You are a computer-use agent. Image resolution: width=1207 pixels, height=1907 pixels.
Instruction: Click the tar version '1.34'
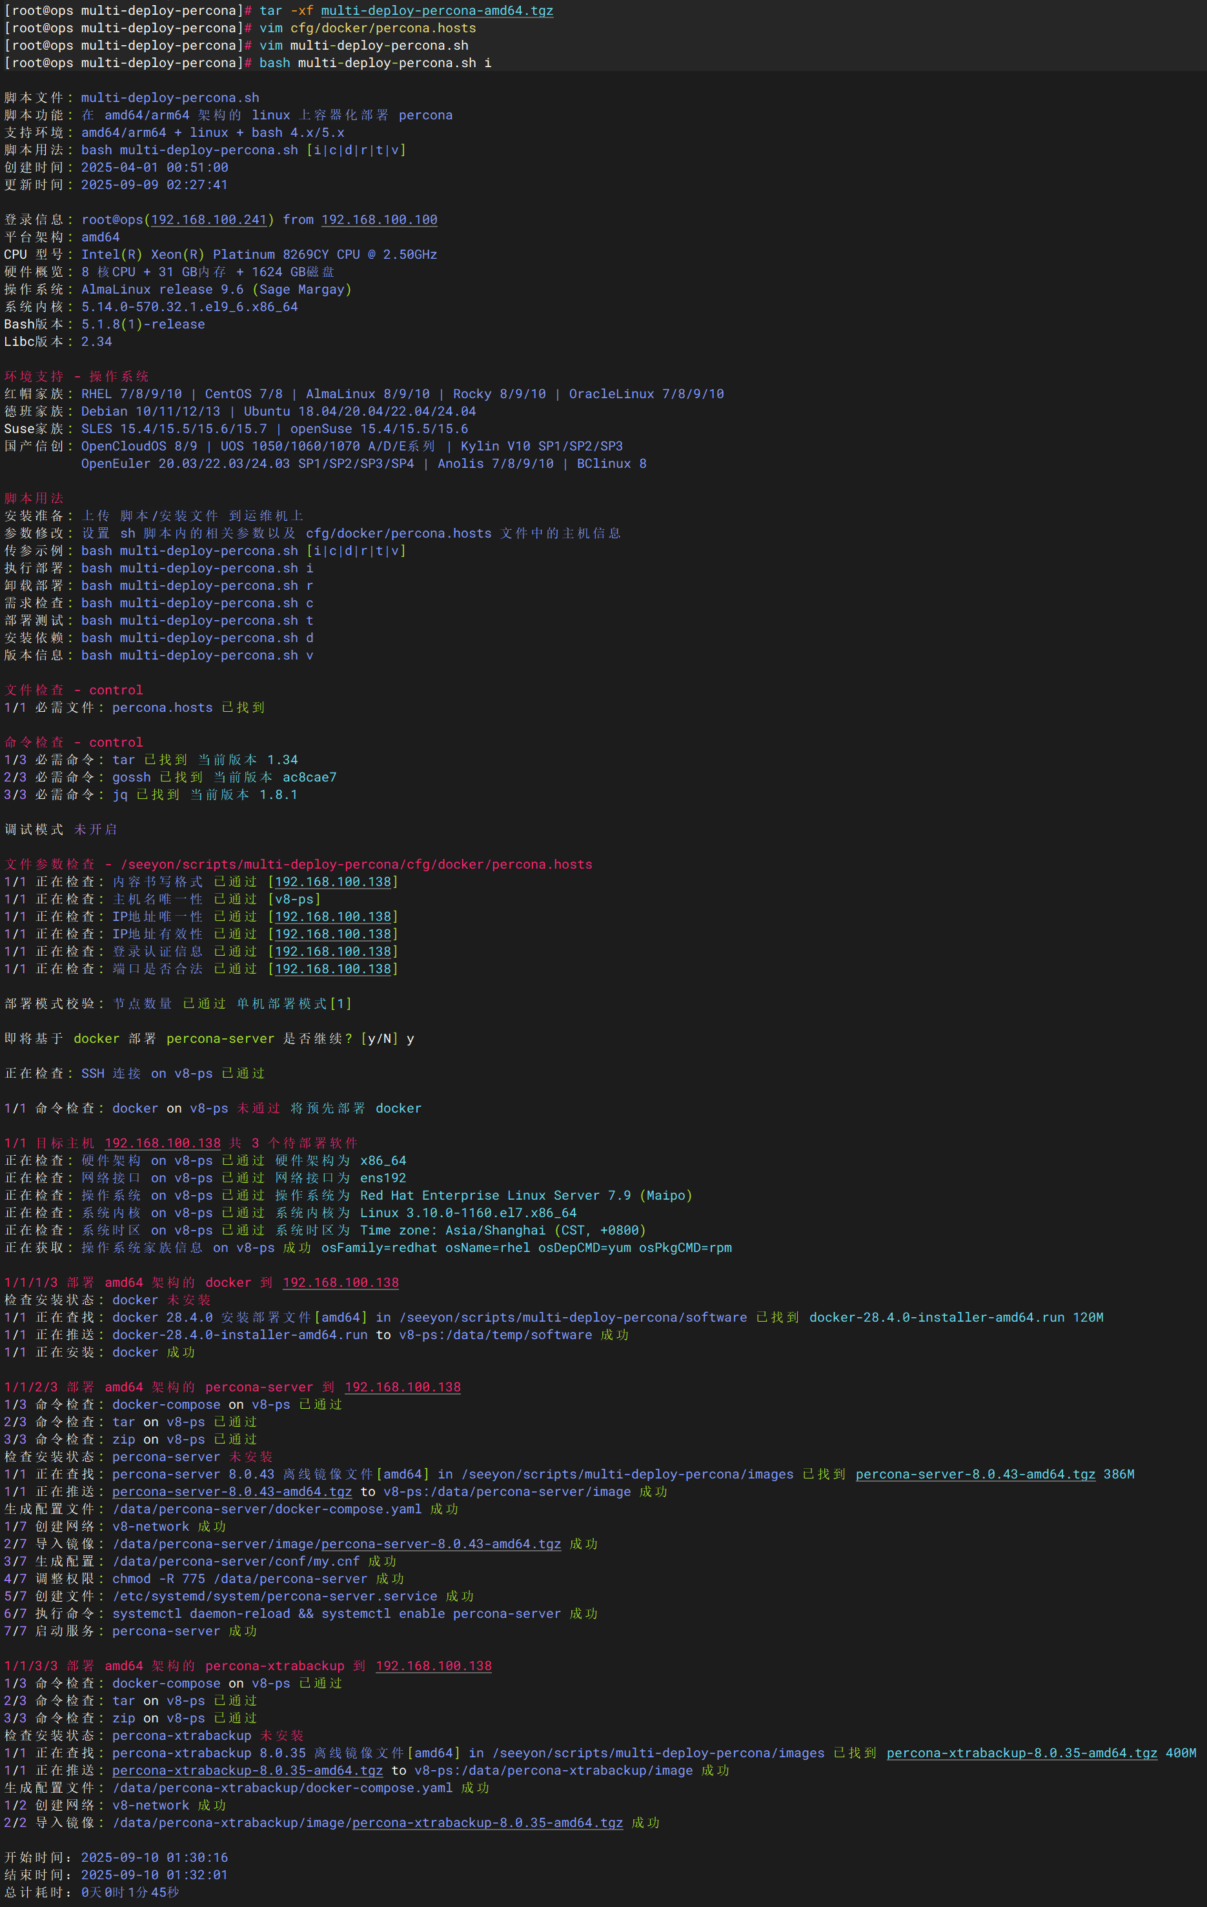click(283, 760)
